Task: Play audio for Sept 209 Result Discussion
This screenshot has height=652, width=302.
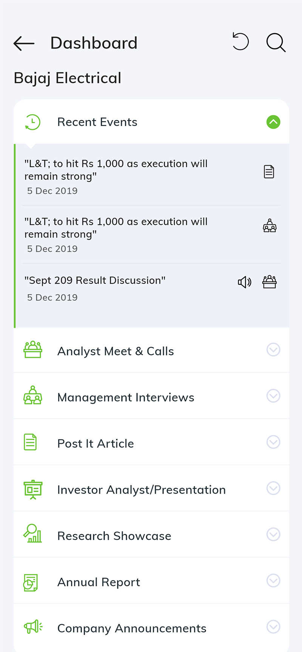Action: click(x=245, y=282)
